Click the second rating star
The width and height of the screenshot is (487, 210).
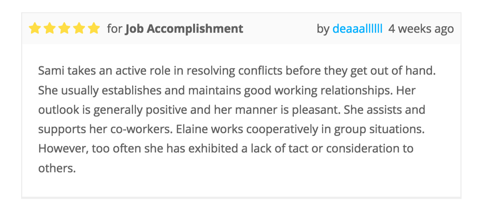point(49,29)
